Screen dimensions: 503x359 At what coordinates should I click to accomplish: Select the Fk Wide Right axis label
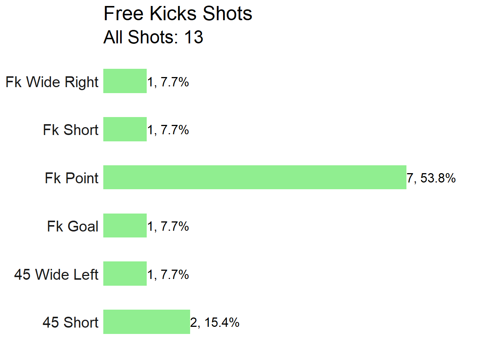click(52, 82)
